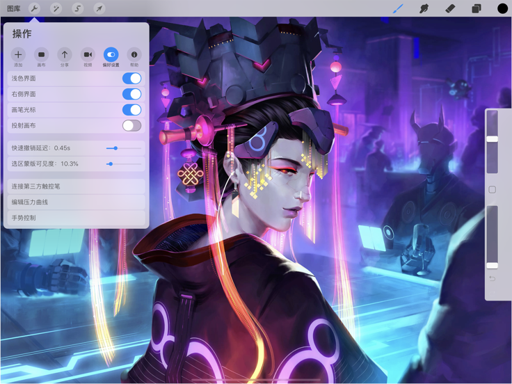
Task: Switch to the 画布 tab
Action: (x=42, y=57)
